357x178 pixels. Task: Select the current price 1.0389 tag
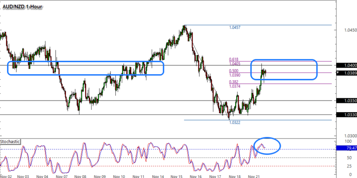click(346, 73)
